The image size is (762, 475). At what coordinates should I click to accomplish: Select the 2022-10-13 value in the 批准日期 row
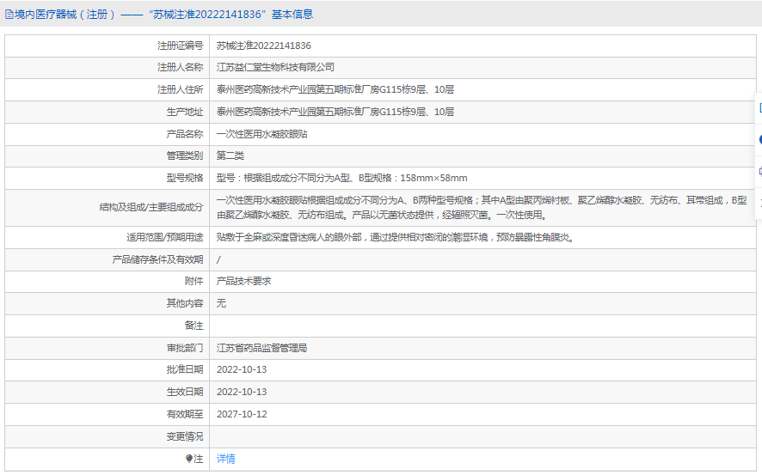(x=242, y=369)
